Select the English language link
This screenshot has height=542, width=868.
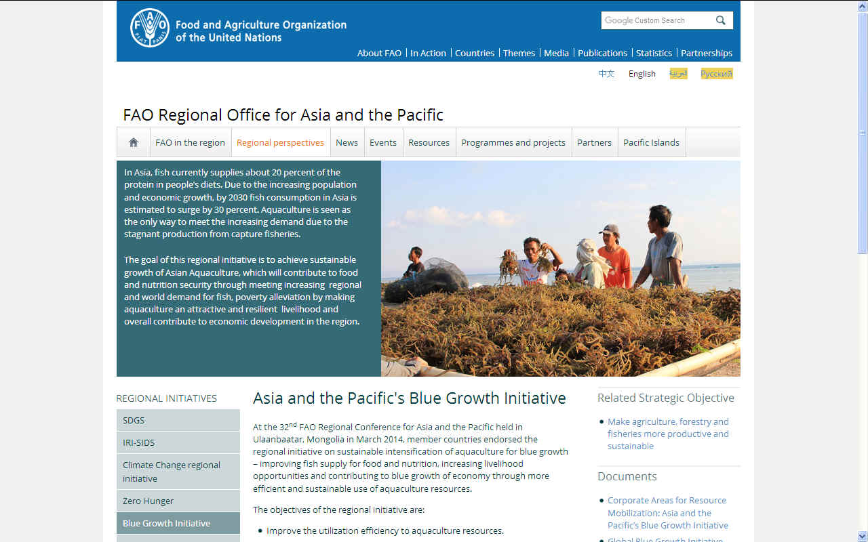coord(642,74)
